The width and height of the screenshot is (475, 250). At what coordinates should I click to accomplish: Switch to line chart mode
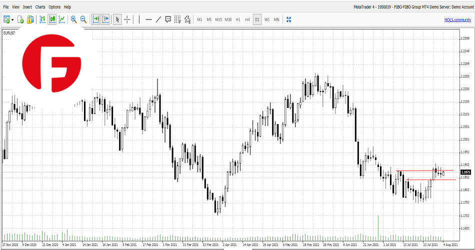pos(62,19)
